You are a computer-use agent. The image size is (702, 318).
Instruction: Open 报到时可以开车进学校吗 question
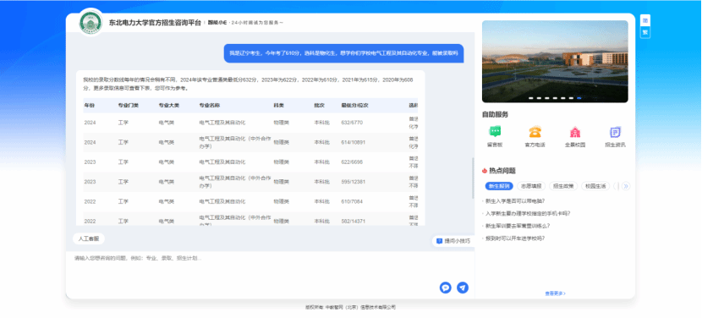point(515,238)
